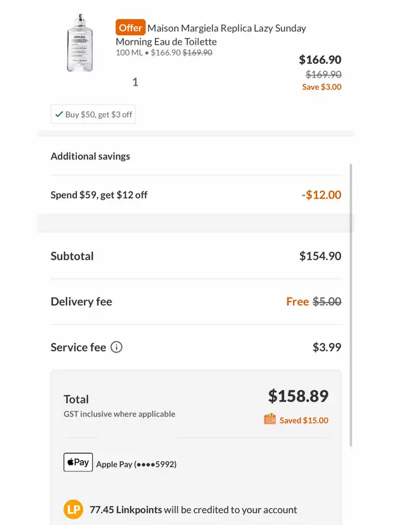The width and height of the screenshot is (394, 525).
Task: Click the Total amount $158.89
Action: click(x=298, y=396)
